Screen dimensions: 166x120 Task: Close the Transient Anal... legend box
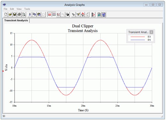151,32
